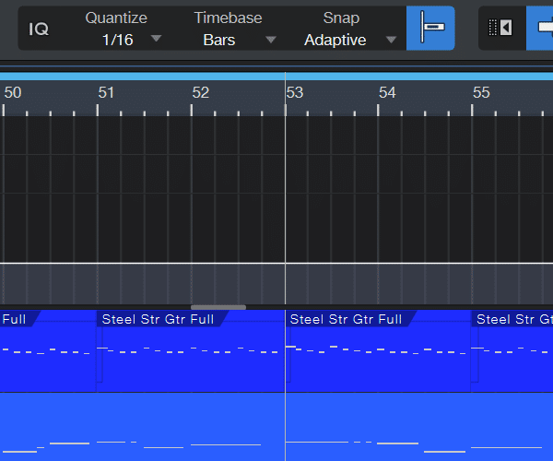Click ruler at bar 52
The image size is (553, 461).
coord(201,93)
